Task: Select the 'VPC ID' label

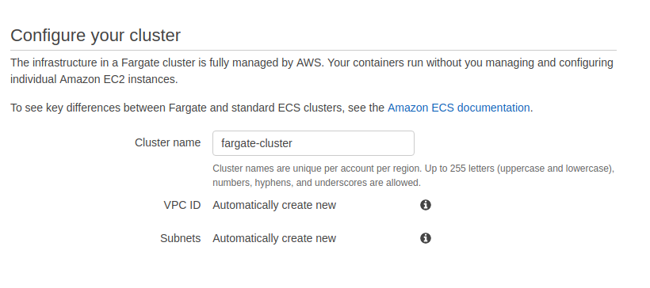Action: [x=182, y=205]
